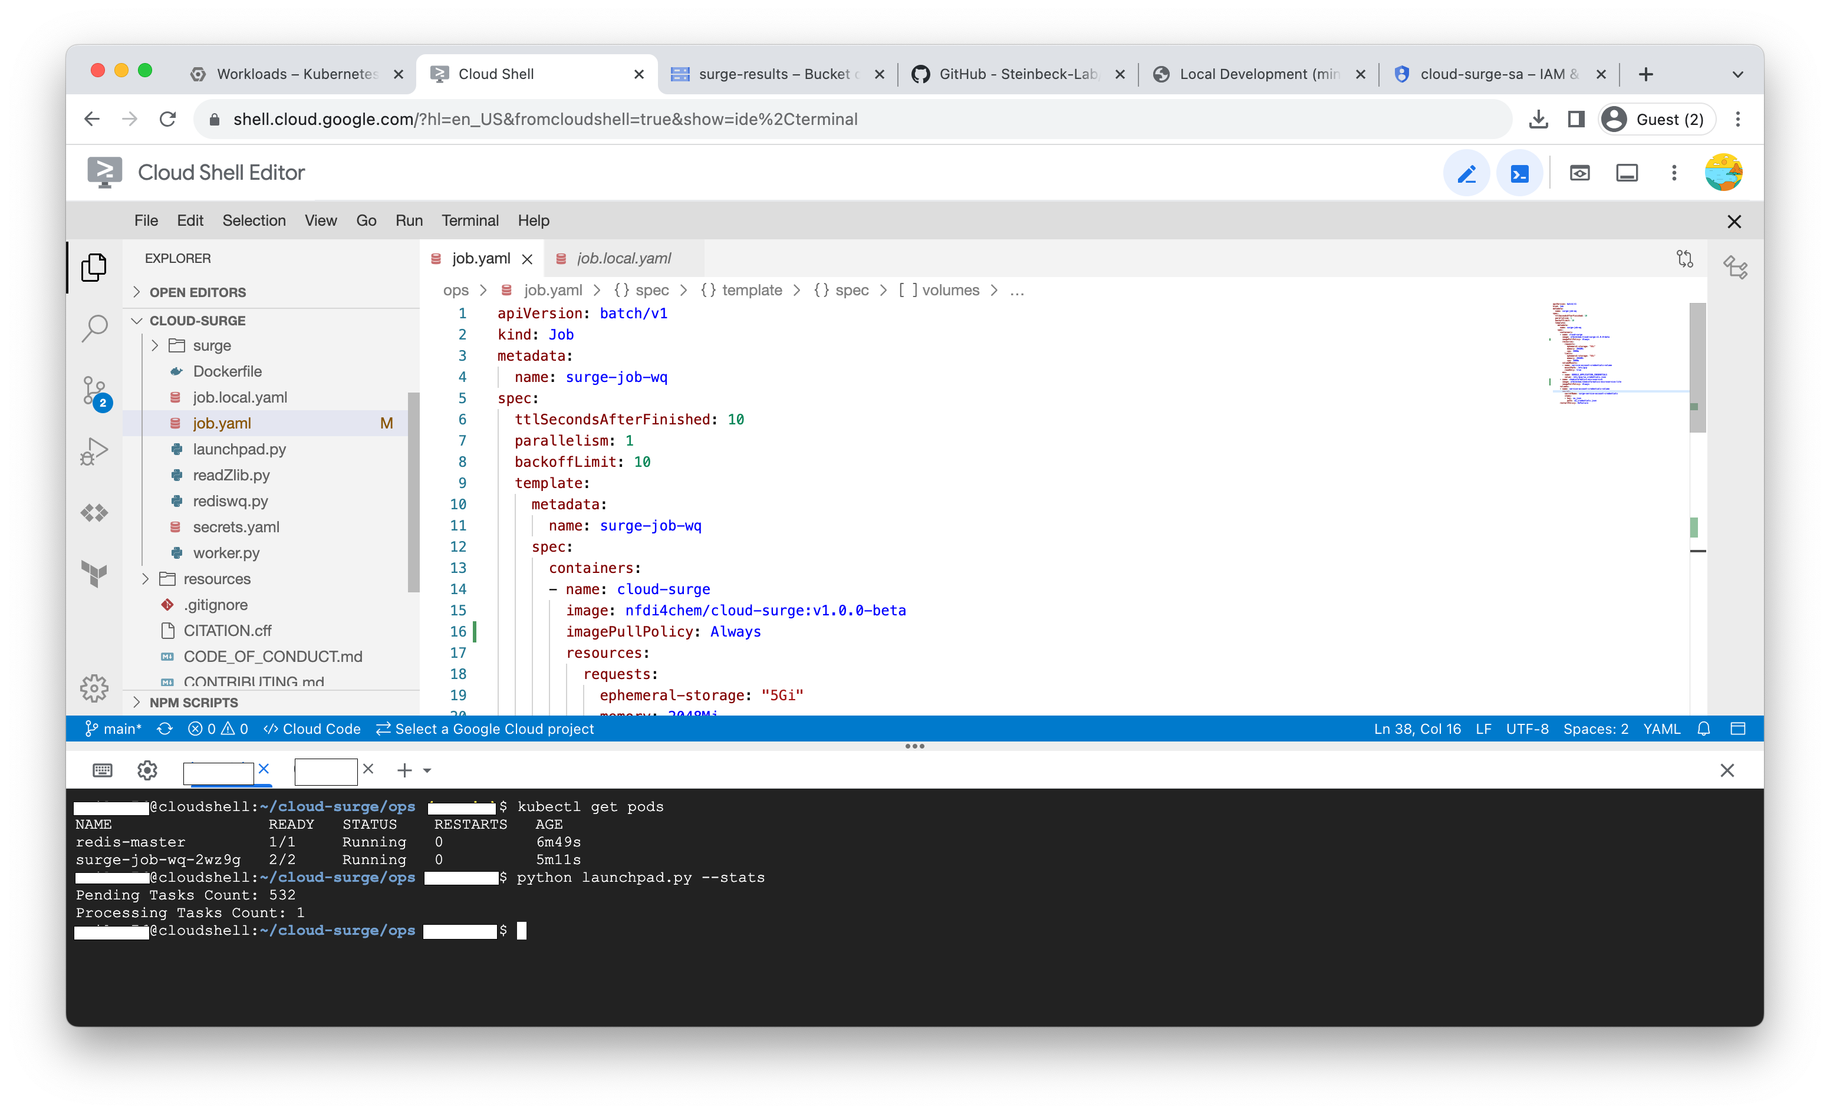
Task: Click the main* branch in status bar
Action: 113,729
